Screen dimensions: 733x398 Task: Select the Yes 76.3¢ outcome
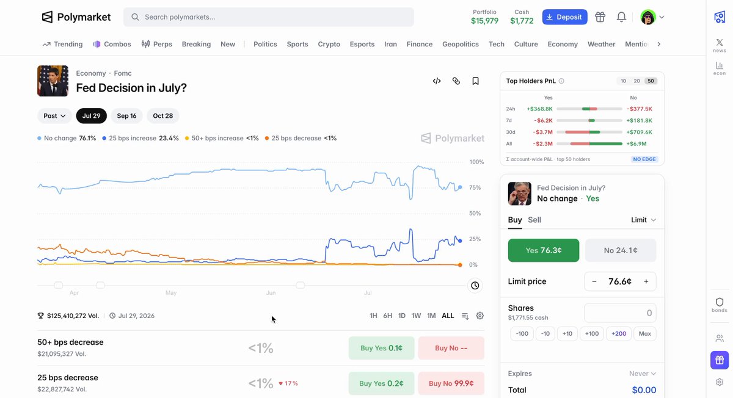point(544,250)
